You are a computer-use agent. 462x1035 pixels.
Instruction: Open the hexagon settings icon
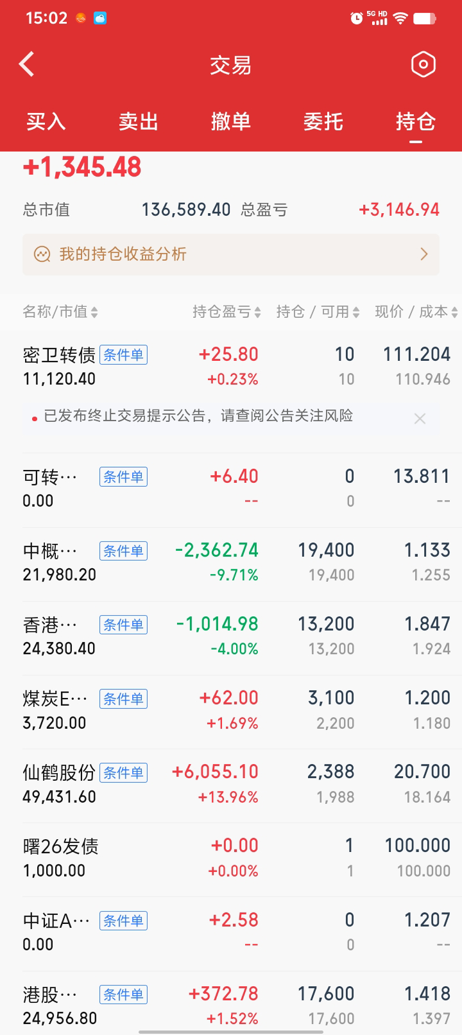tap(423, 64)
